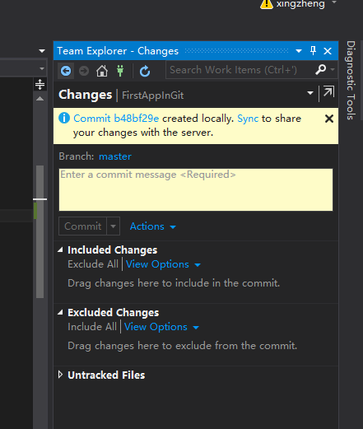Click Include All

(x=92, y=327)
